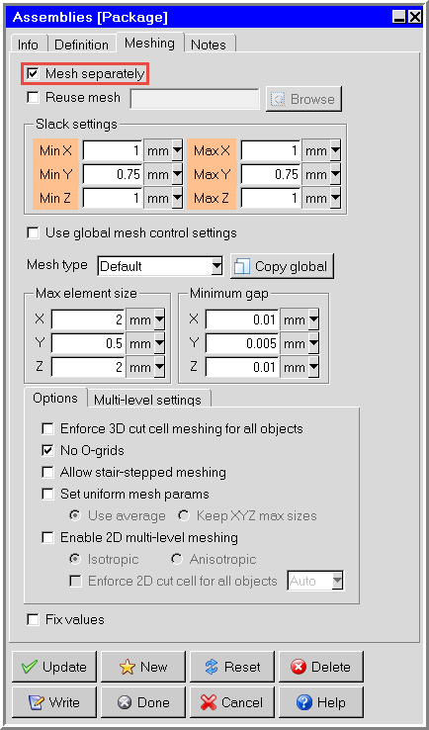Toggle the No O-grids checkbox
Screen dimensions: 429x730
[47, 450]
